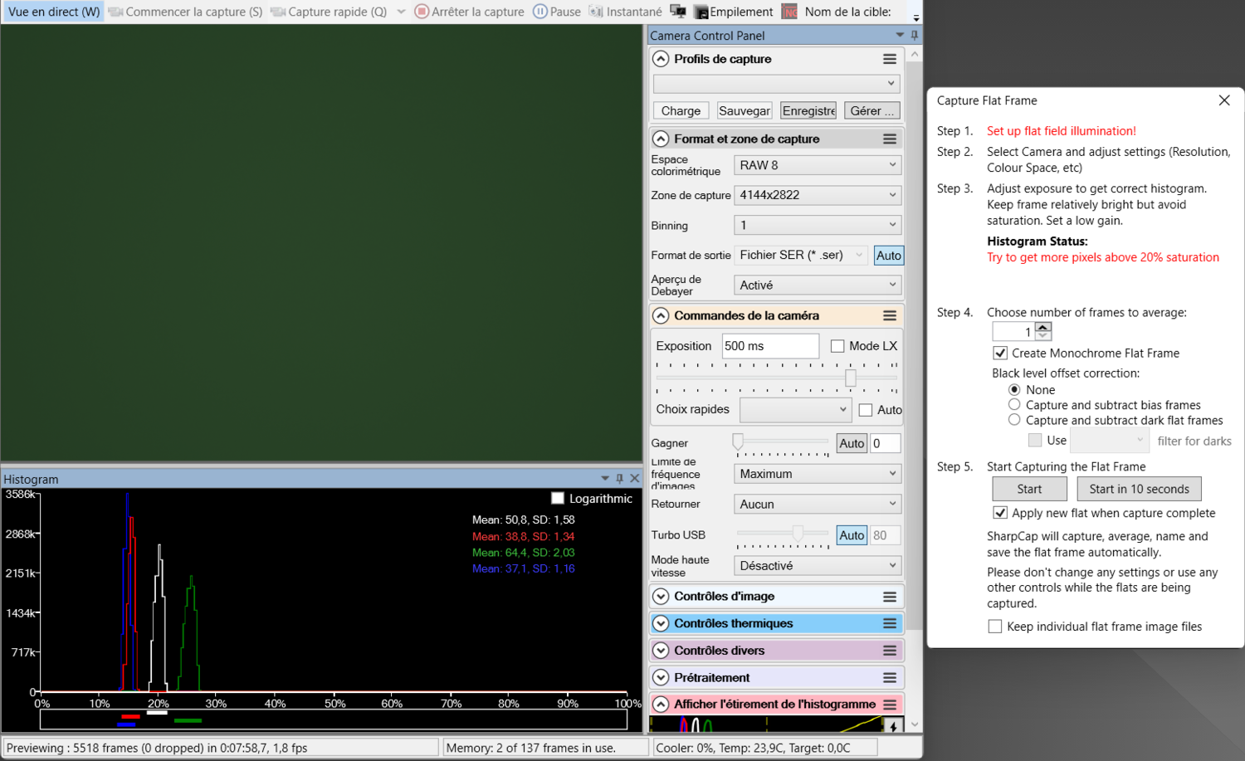Close the Histogram panel

point(635,478)
